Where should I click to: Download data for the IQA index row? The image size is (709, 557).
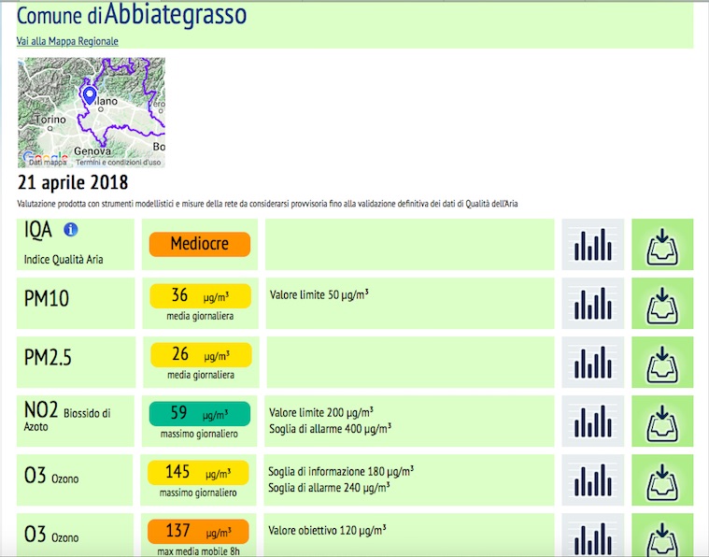coord(662,245)
